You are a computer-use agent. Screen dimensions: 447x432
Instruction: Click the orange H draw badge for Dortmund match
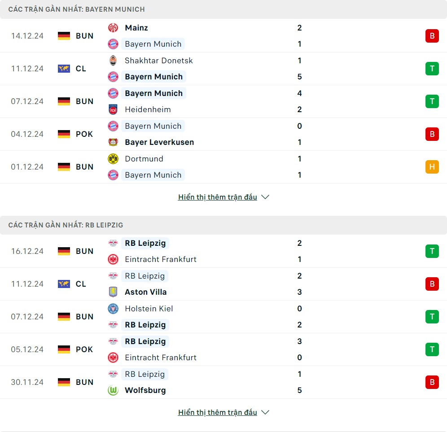click(x=432, y=167)
